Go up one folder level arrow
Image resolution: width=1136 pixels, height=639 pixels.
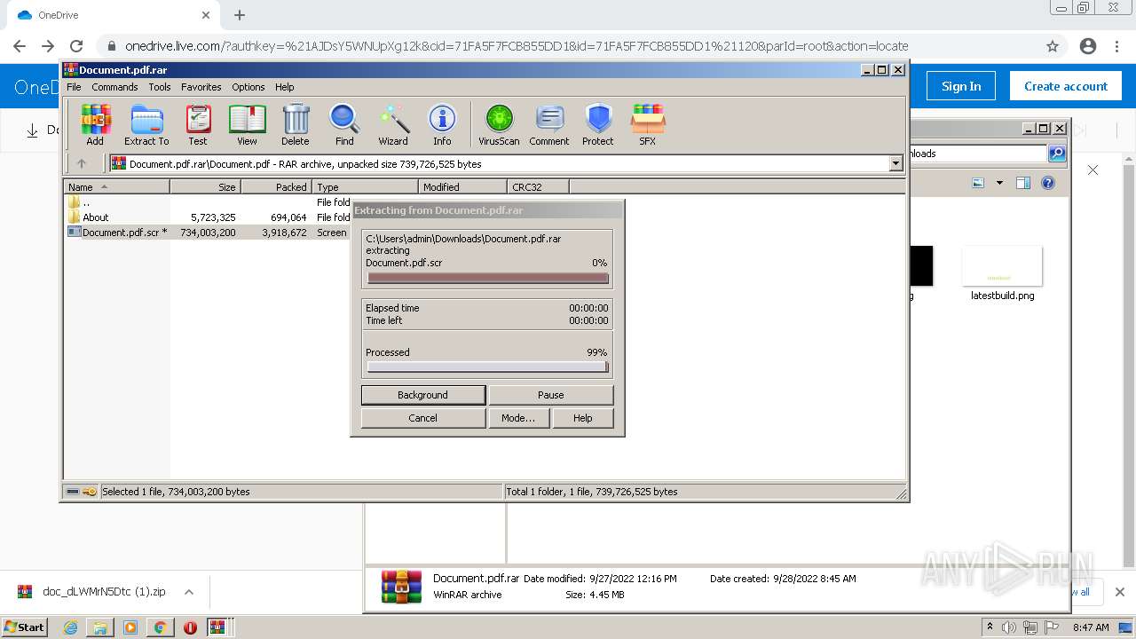click(x=82, y=163)
